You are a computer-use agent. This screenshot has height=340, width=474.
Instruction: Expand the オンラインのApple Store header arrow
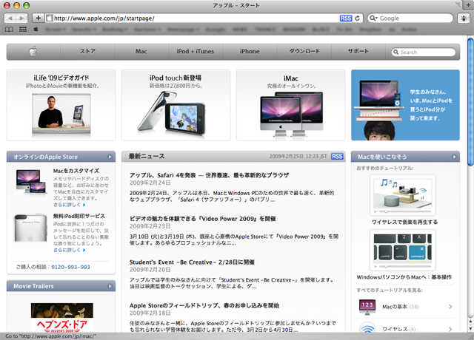110,157
